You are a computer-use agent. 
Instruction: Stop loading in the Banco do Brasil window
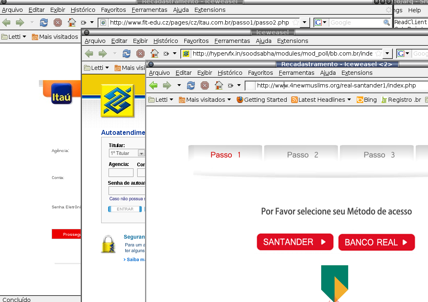pyautogui.click(x=140, y=54)
